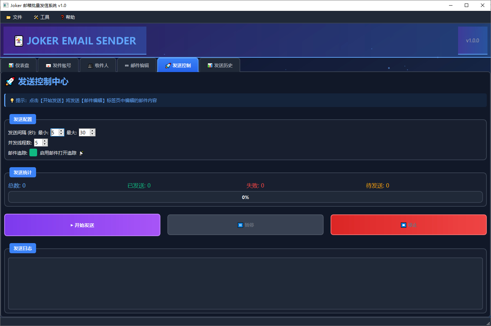Viewport: 491px width, 326px height.
Task: Click the 0% sending progress bar
Action: 245,197
